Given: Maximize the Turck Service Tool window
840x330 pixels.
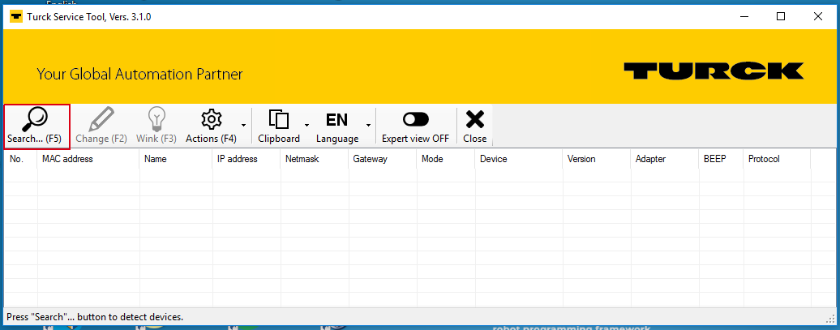Looking at the screenshot, I should [x=781, y=16].
